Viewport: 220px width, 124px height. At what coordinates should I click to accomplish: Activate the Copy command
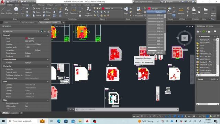point(36,12)
